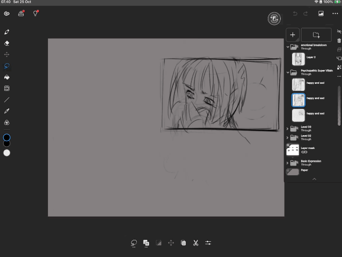Viewport: 342px width, 257px height.
Task: Open notifications bell icon
Action: point(21,13)
